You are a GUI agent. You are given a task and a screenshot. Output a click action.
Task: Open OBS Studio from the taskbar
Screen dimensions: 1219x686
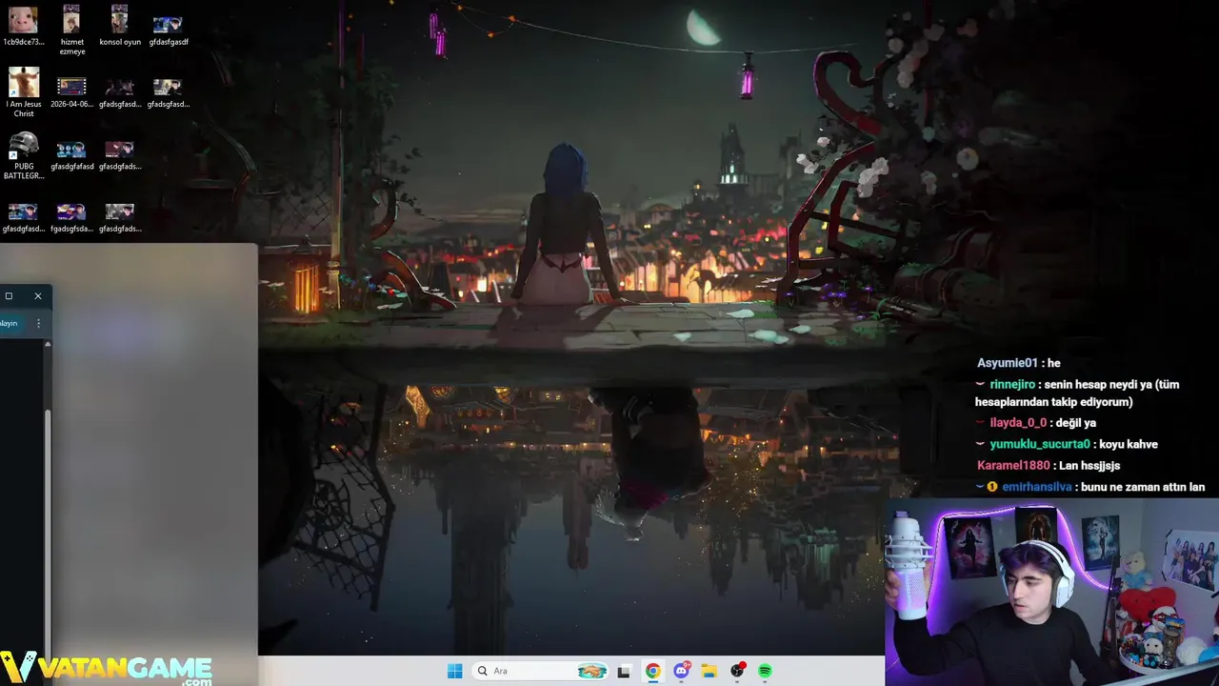[737, 671]
